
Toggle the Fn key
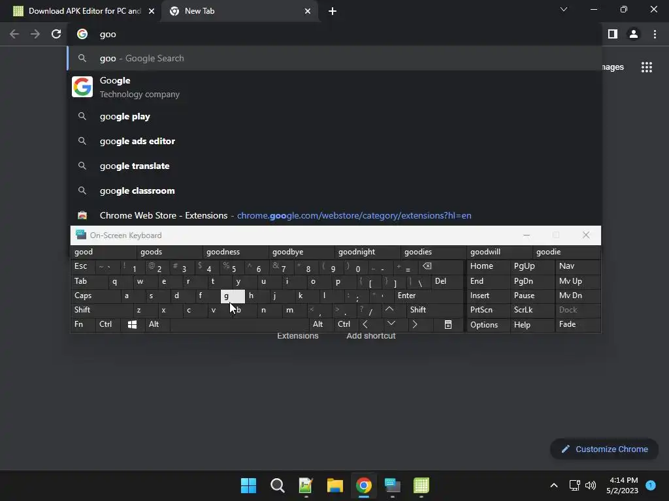point(83,325)
